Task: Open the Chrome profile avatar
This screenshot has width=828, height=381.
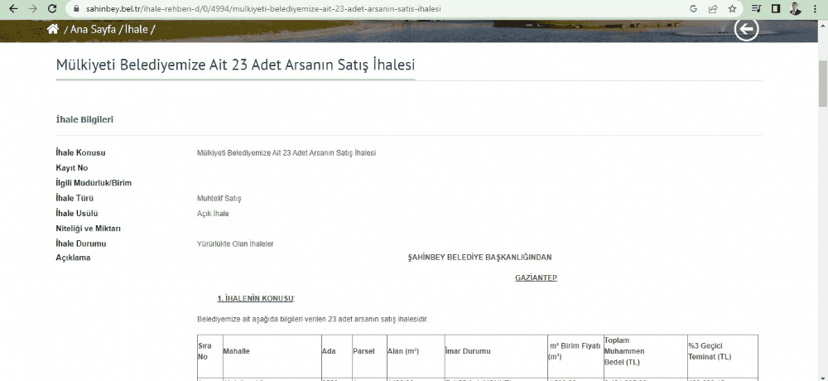Action: click(x=795, y=9)
